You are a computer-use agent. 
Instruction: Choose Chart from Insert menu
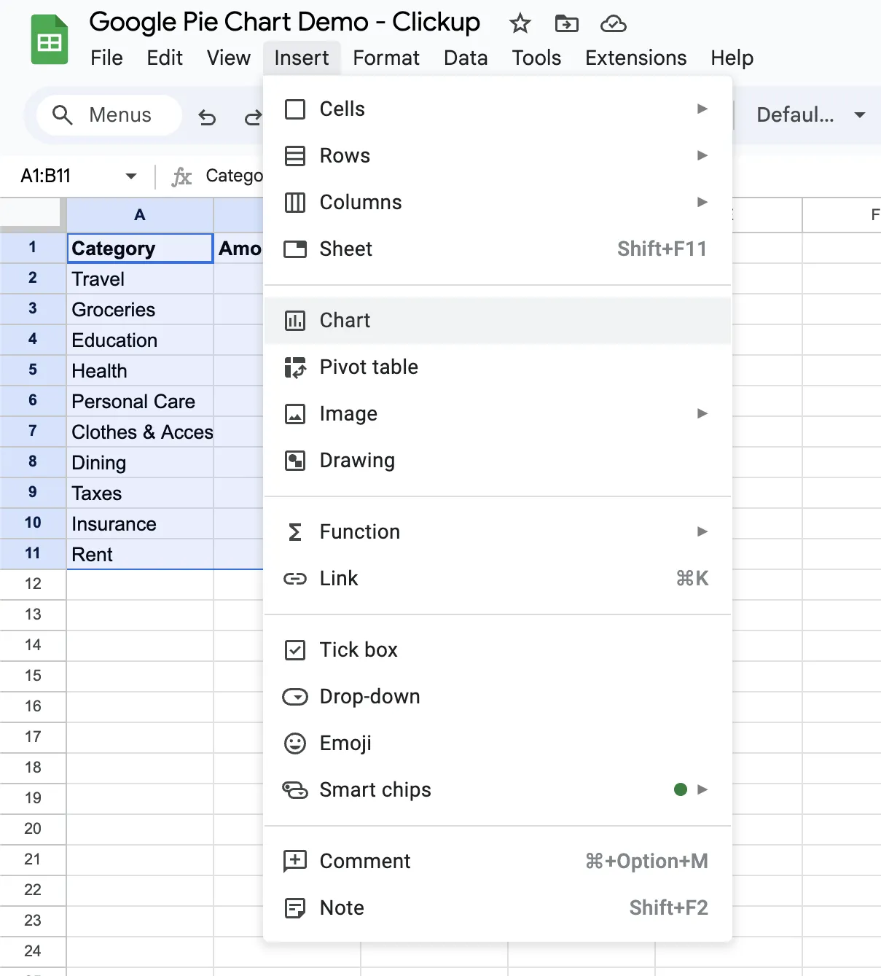click(498, 321)
